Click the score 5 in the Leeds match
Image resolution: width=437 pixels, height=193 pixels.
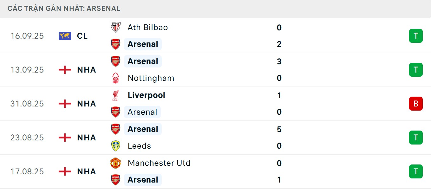(x=279, y=129)
